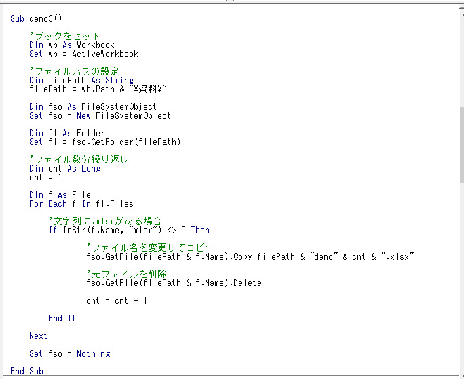Click "Set fso = Nothing" line
The image size is (464, 379).
[x=70, y=353]
